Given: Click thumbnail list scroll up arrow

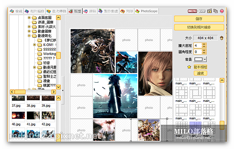Looking at the screenshot, I should pos(58,98).
